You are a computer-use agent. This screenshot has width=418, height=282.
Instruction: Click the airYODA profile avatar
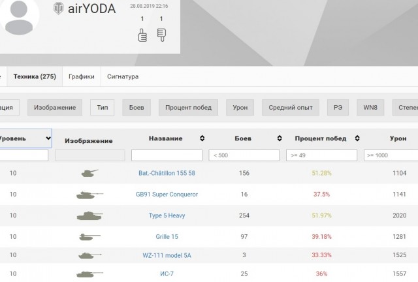coord(19,17)
